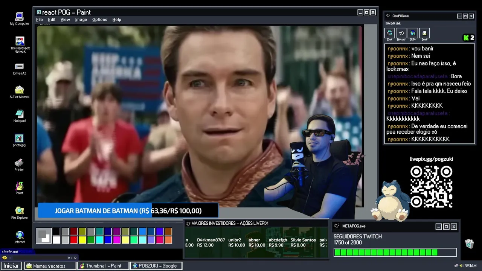The image size is (482, 271).
Task: Click the volume speaker tray icon
Action: 461,266
